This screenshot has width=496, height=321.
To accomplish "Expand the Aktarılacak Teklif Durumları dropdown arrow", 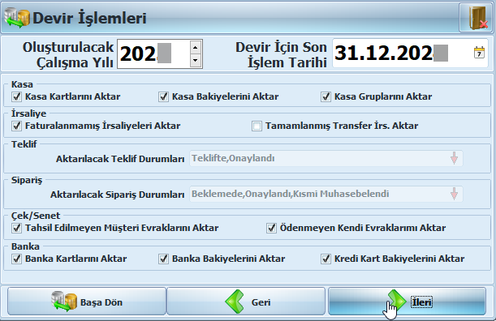I will 454,158.
